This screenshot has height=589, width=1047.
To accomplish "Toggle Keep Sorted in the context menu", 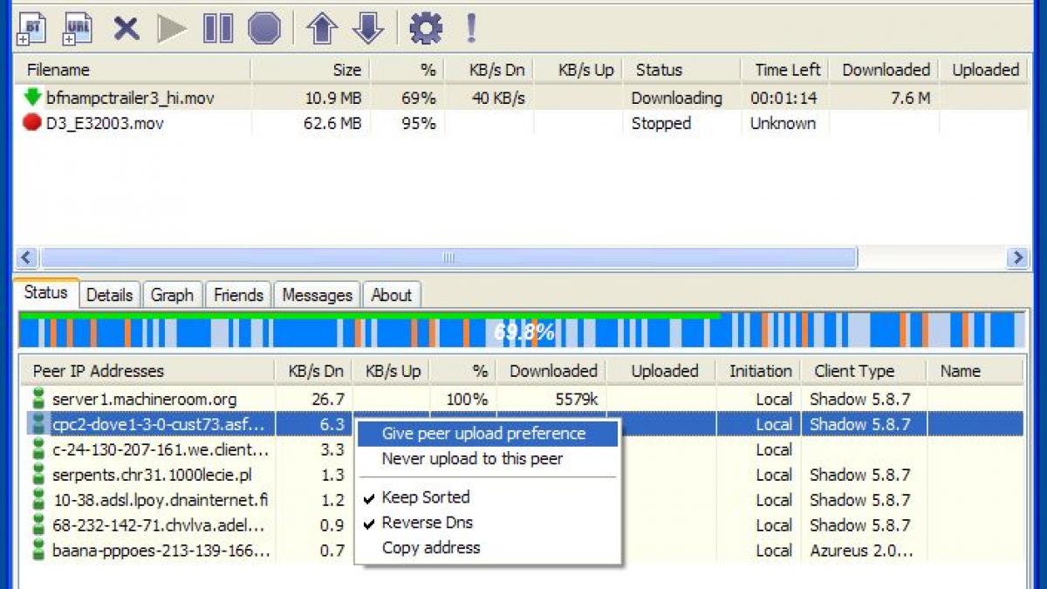I will click(x=425, y=497).
